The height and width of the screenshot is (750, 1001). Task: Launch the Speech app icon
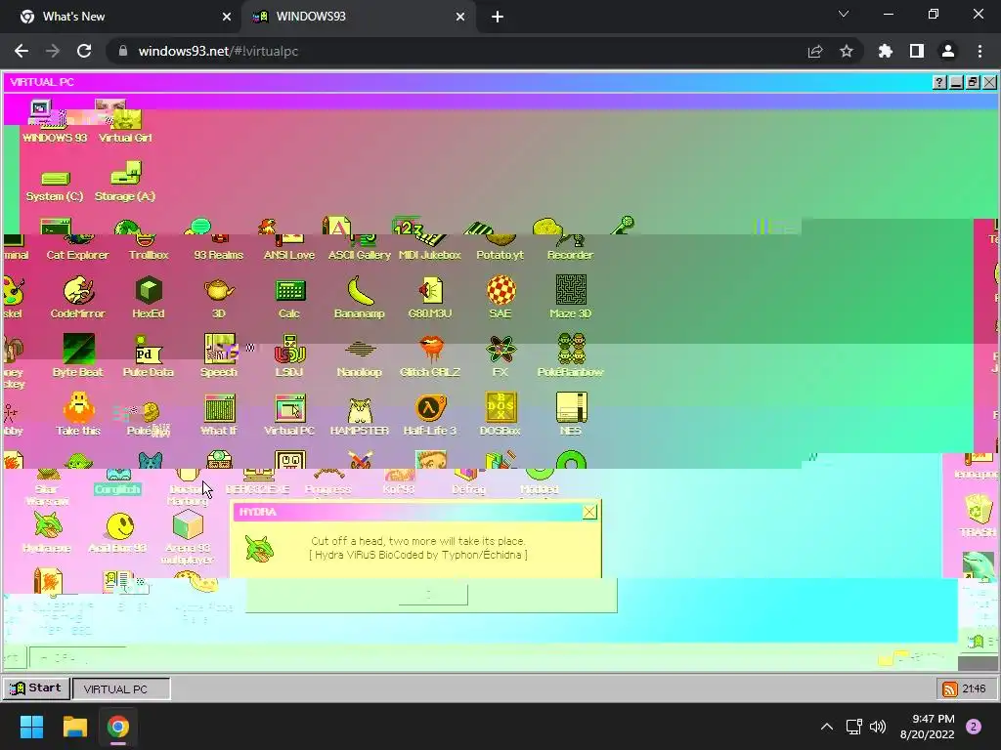pyautogui.click(x=218, y=355)
